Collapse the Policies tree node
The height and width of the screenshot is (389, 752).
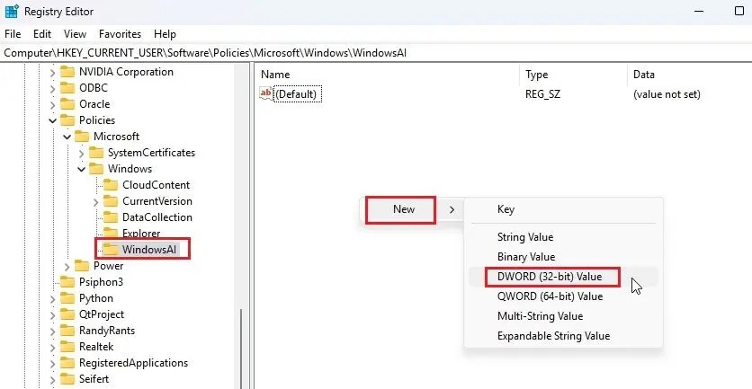[52, 120]
